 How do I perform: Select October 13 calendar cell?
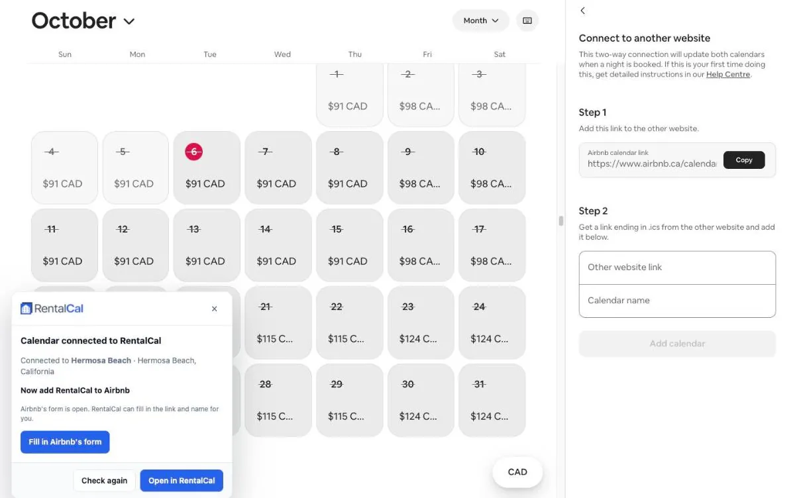tap(207, 245)
